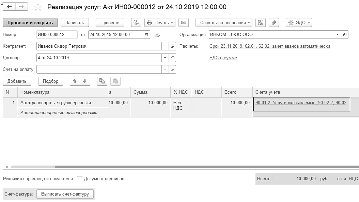The width and height of the screenshot is (359, 202).
Task: Click the date field 24.10.2019 12:00:00
Action: 115,35
